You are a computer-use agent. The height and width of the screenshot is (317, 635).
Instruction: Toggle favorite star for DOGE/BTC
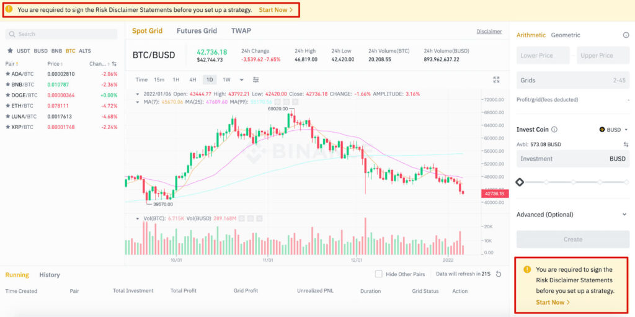click(x=7, y=96)
